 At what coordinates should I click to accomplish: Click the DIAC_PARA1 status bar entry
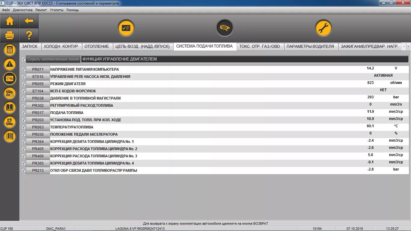pos(56,229)
